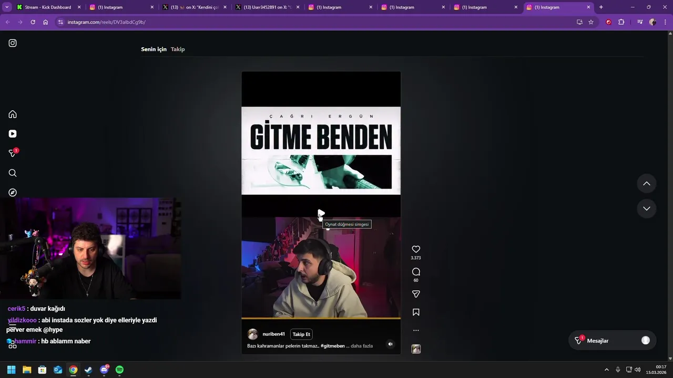
Task: Open Chrome extensions puzzle icon
Action: (621, 22)
